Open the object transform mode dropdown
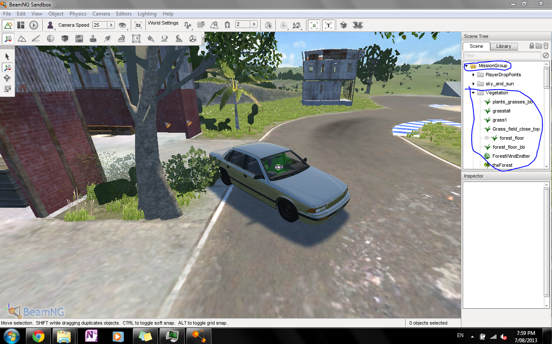This screenshot has height=344, width=552. click(297, 25)
